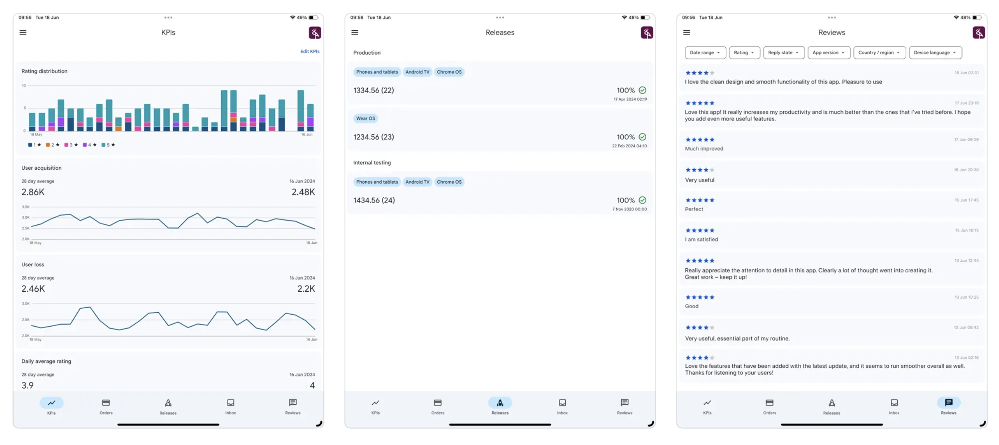Click User acquisition line chart
The width and height of the screenshot is (999, 445).
(x=169, y=224)
